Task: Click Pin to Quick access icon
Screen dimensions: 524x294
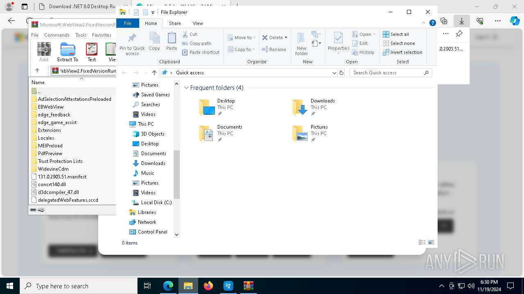Action: tap(132, 38)
